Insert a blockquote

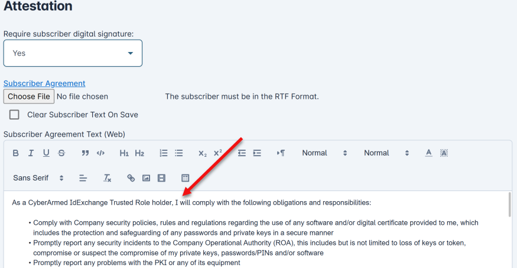pyautogui.click(x=85, y=153)
